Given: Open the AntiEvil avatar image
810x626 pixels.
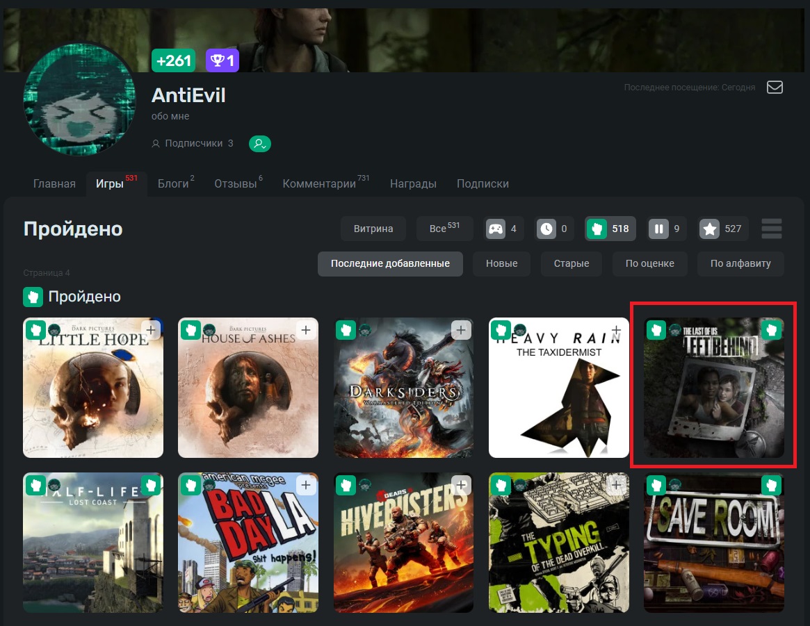Looking at the screenshot, I should [x=79, y=99].
